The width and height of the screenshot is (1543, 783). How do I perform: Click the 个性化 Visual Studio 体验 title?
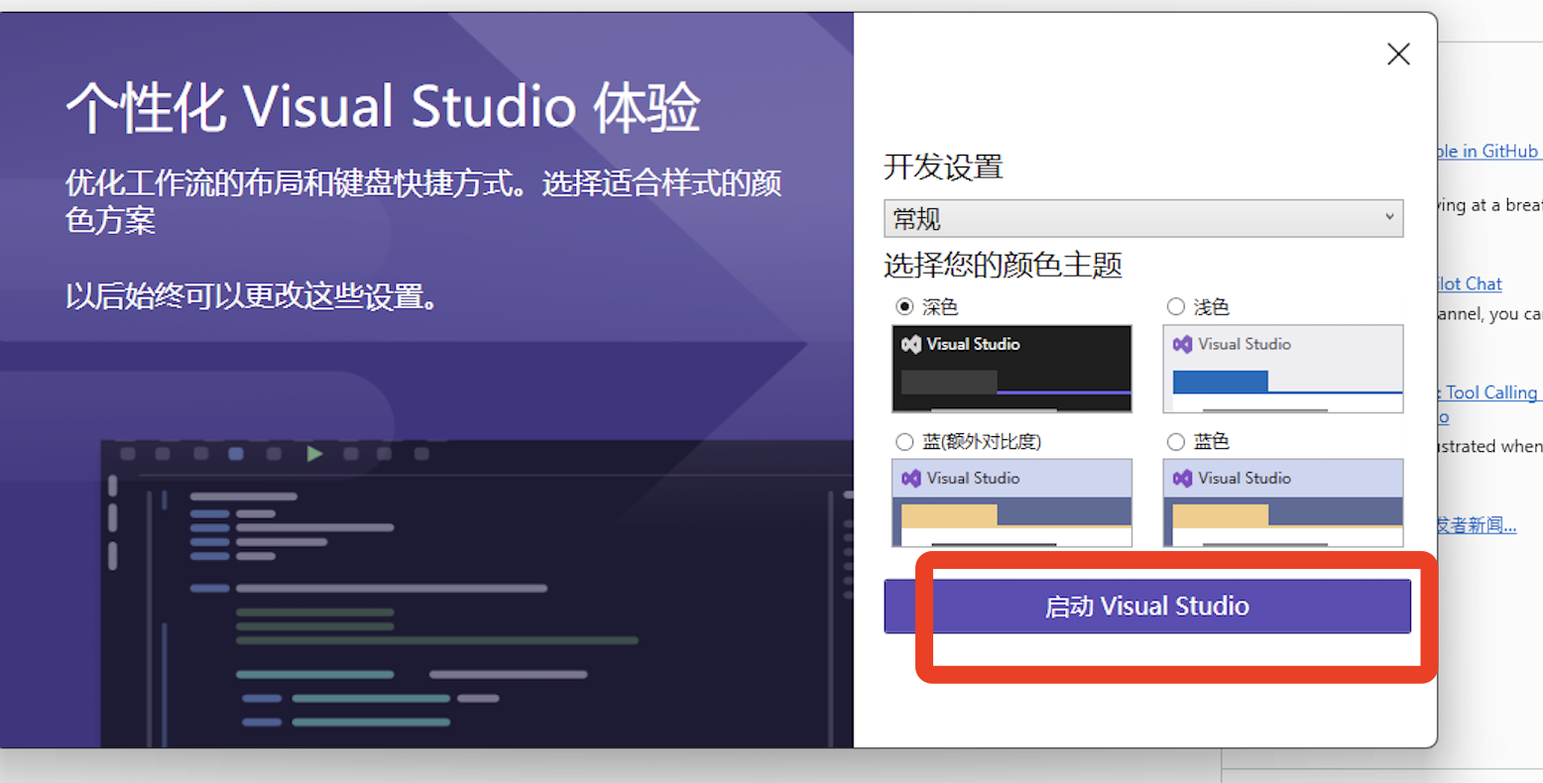click(383, 107)
